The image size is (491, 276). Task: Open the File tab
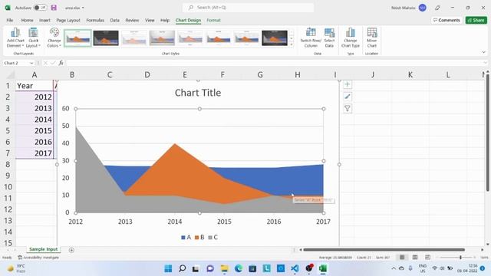point(10,20)
